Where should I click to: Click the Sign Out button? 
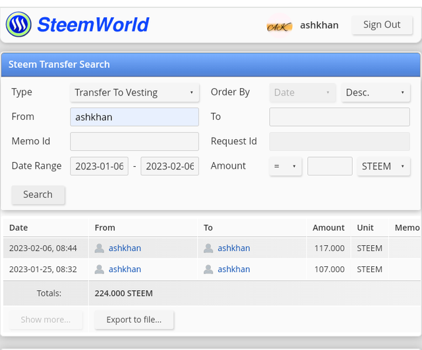(x=382, y=25)
